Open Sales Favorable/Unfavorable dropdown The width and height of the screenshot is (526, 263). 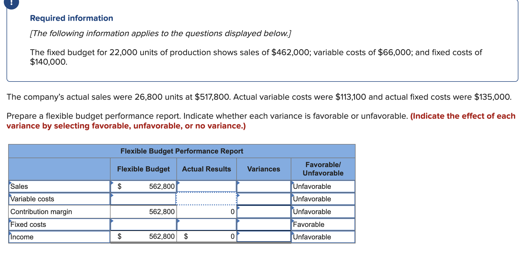click(x=323, y=186)
